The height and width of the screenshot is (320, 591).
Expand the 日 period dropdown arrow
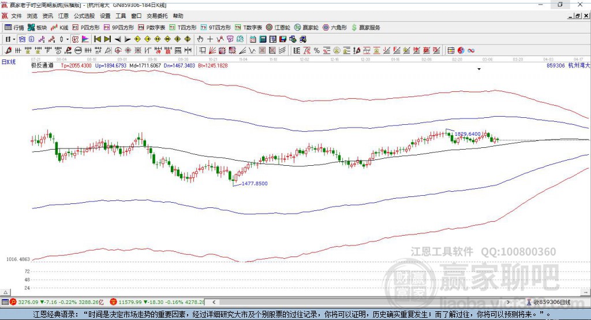pos(14,39)
